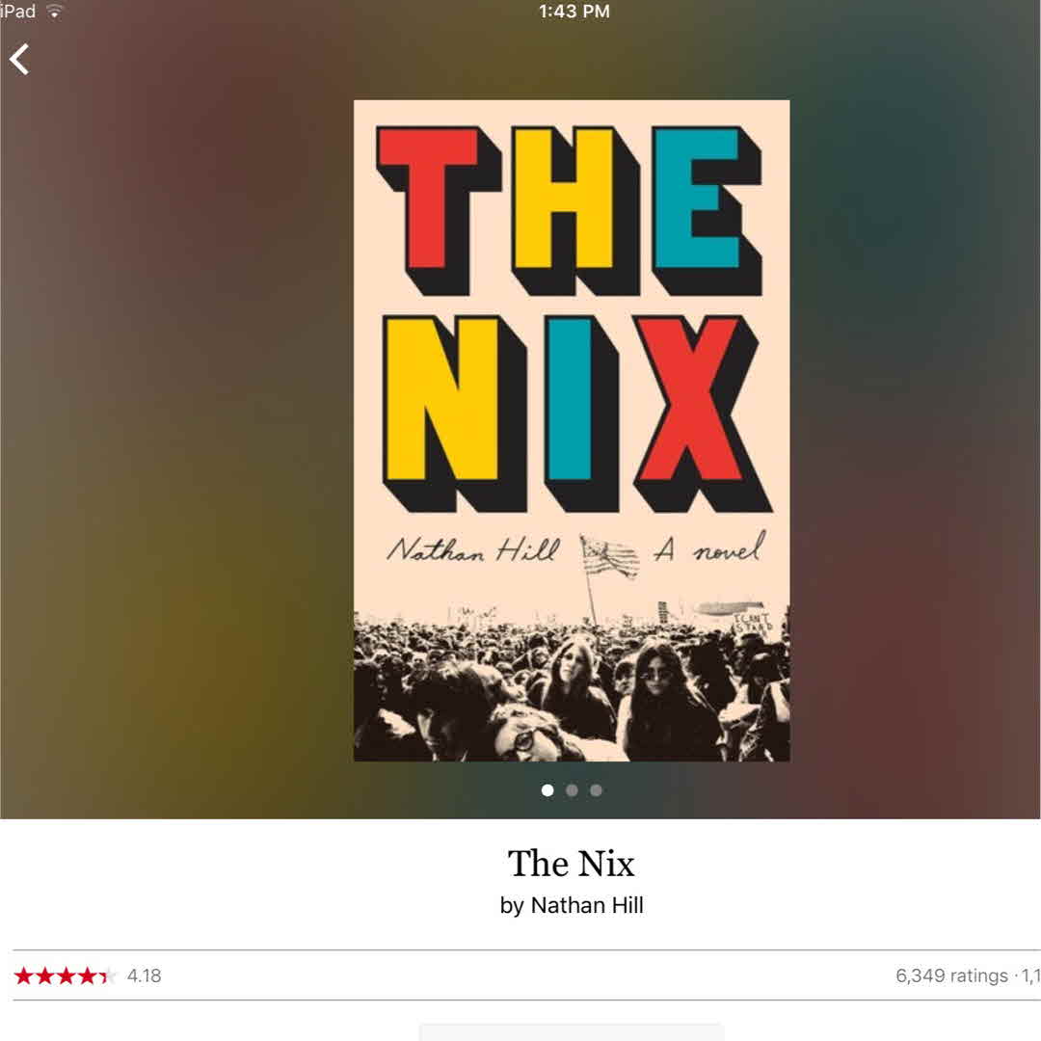Tap the Wi-Fi status icon
The image size is (1041, 1041).
[x=54, y=12]
